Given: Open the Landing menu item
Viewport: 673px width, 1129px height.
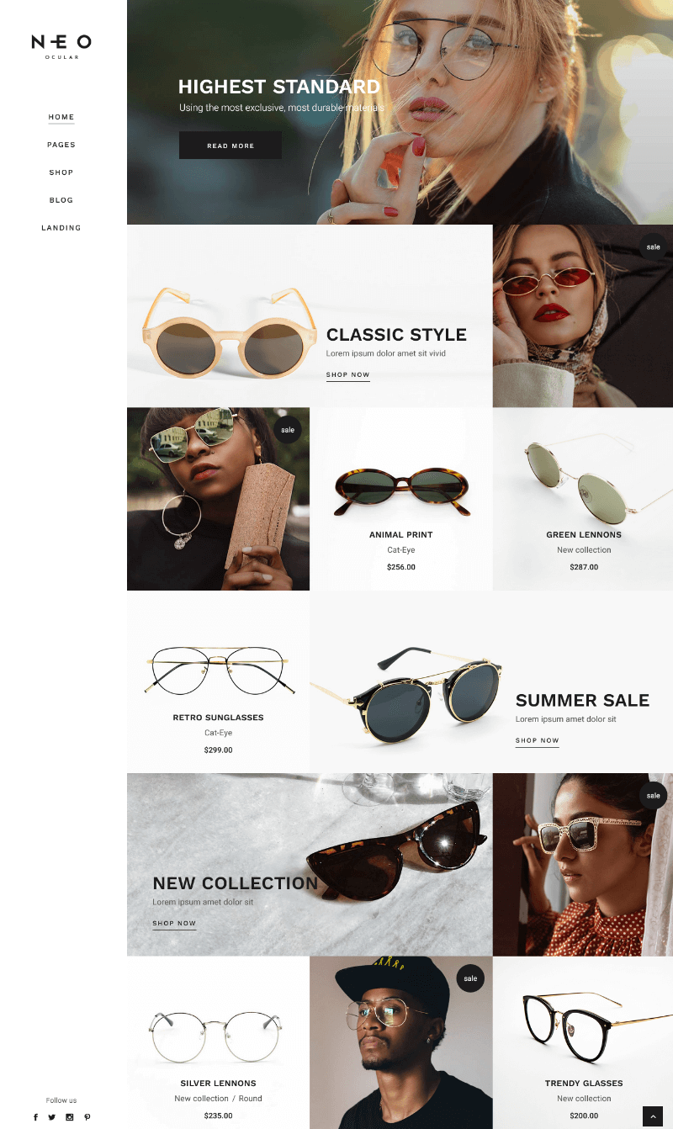Looking at the screenshot, I should point(61,228).
